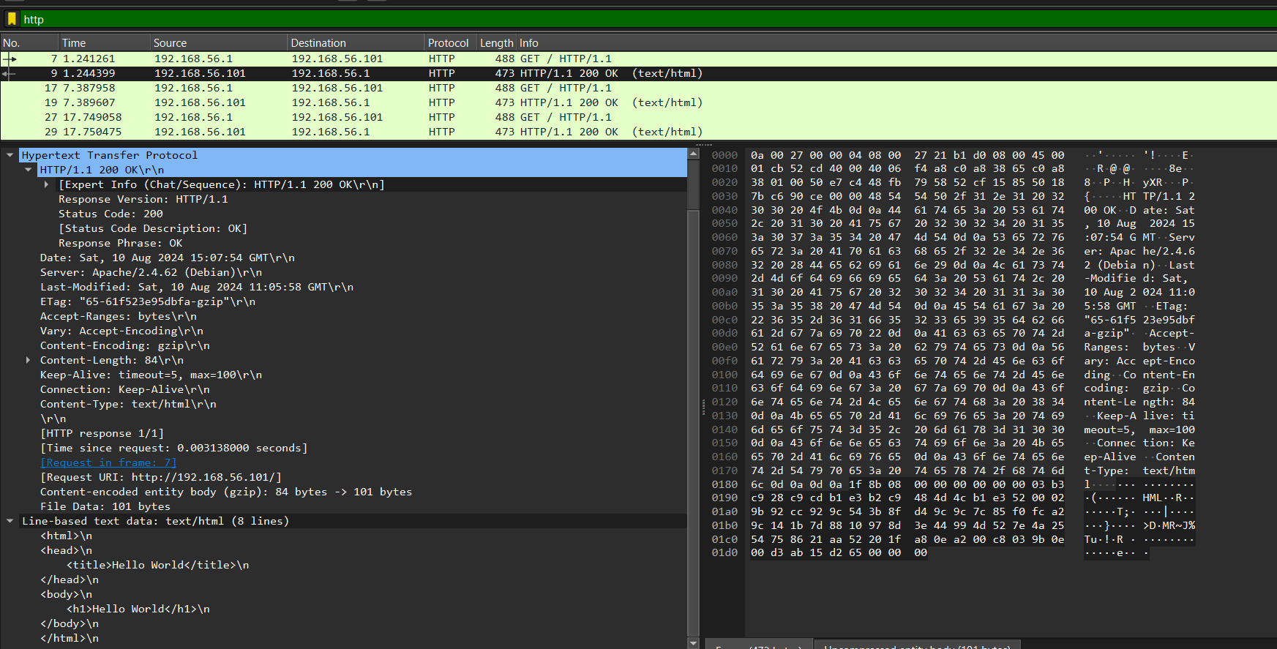The height and width of the screenshot is (649, 1277).
Task: Sort packets by the No. column
Action: pyautogui.click(x=29, y=43)
